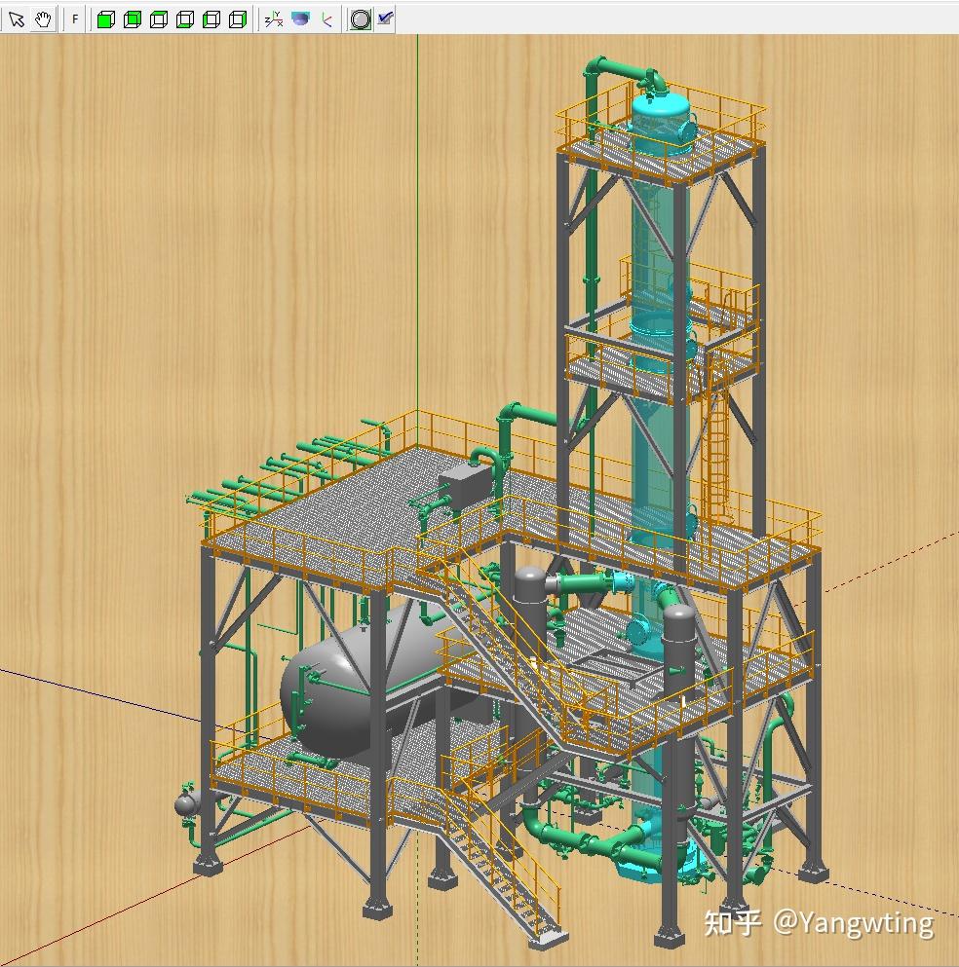The width and height of the screenshot is (959, 967).
Task: Click the blue checkmark markup icon
Action: (386, 18)
